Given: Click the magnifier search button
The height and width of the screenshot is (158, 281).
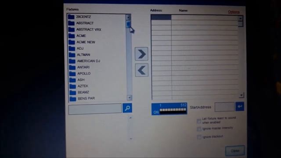Looking at the screenshot, I should 127,108.
